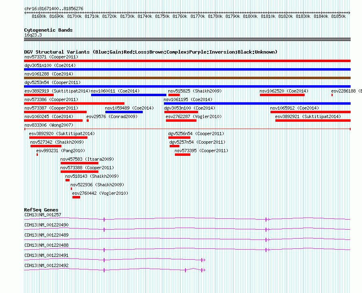This screenshot has width=362, height=293.
Task: Click the esv3892919 (Suktitipat2014) variant label
Action: [x=57, y=91]
